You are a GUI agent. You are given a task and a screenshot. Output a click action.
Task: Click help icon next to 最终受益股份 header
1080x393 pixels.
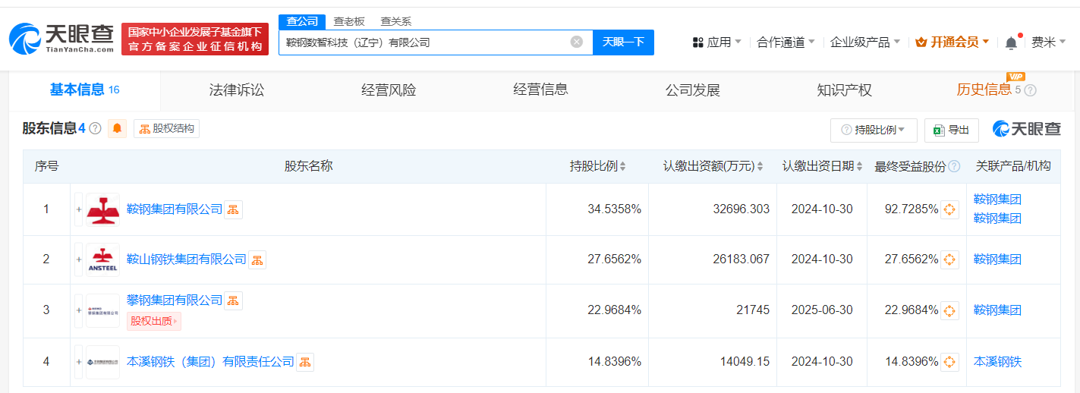[954, 166]
